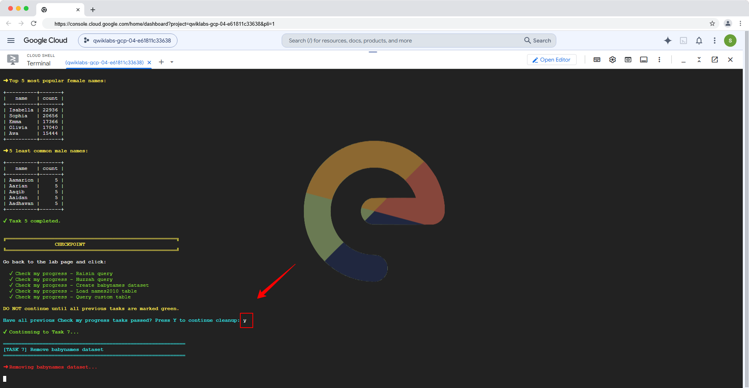Click the Search button

538,41
